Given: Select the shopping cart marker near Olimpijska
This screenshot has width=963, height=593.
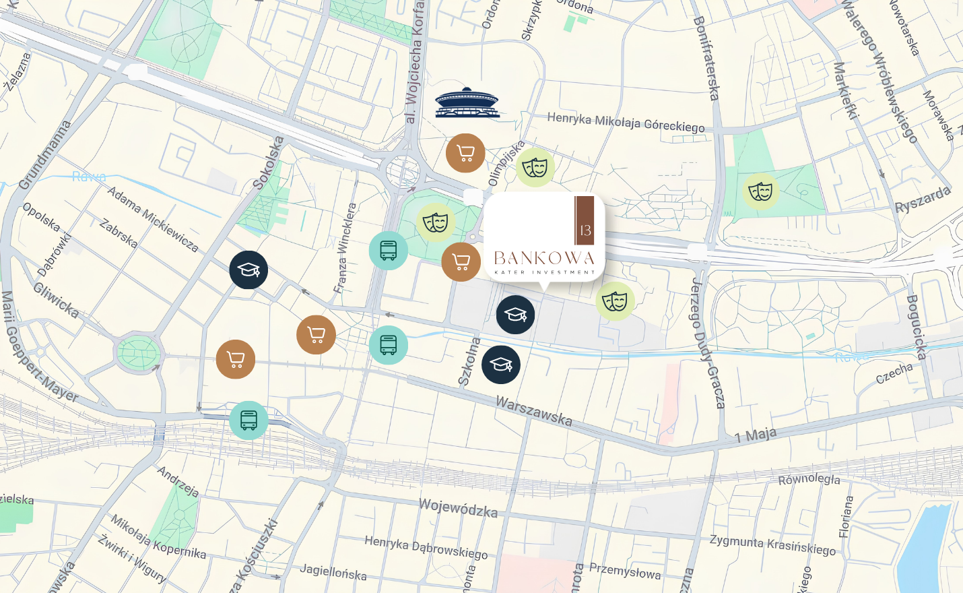Looking at the screenshot, I should pyautogui.click(x=465, y=153).
